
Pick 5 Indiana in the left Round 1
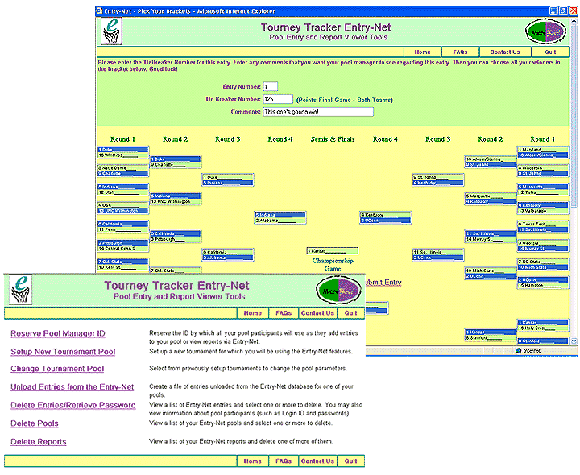tap(122, 187)
